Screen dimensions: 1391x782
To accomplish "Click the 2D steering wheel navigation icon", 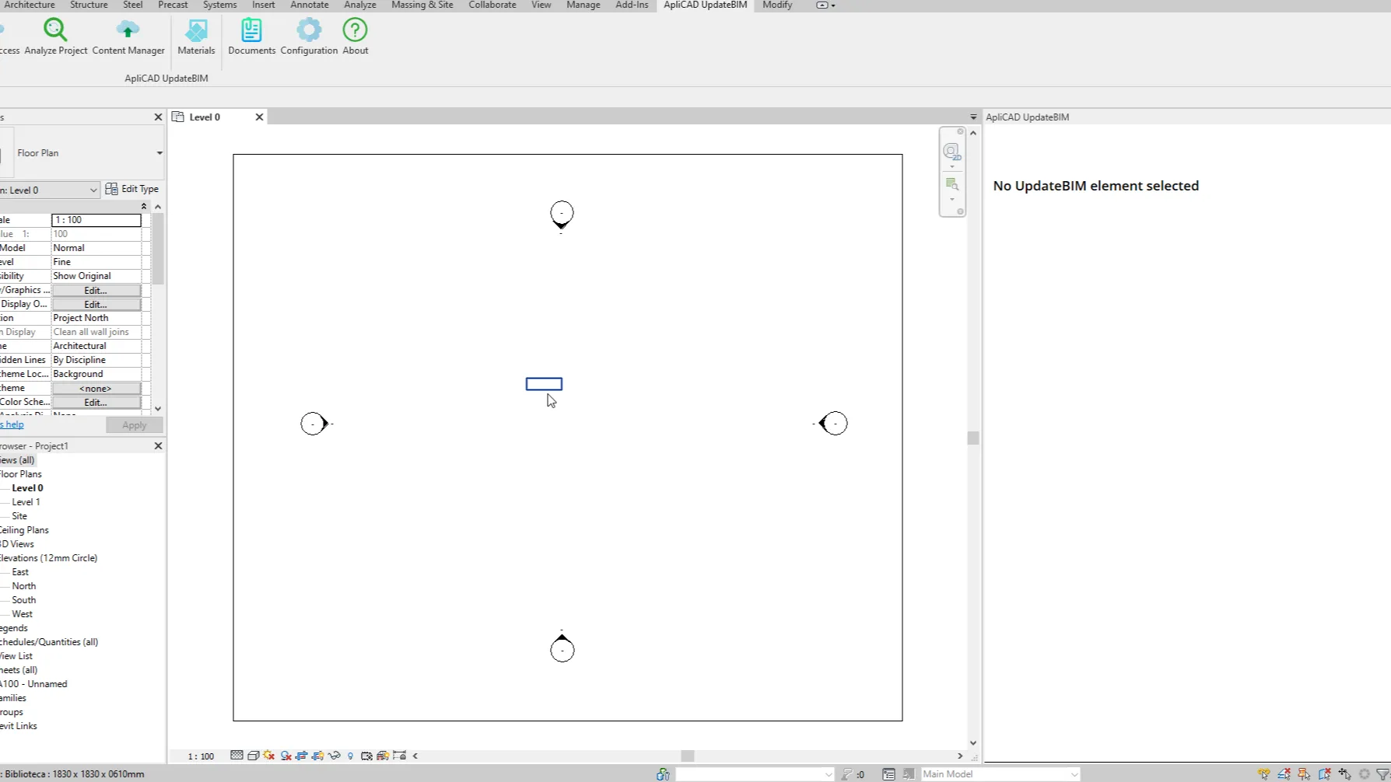I will [951, 152].
